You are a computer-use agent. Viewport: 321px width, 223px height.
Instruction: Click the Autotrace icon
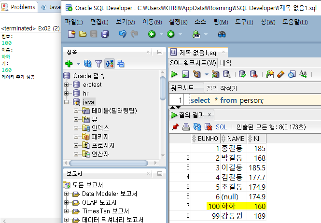tap(215, 74)
